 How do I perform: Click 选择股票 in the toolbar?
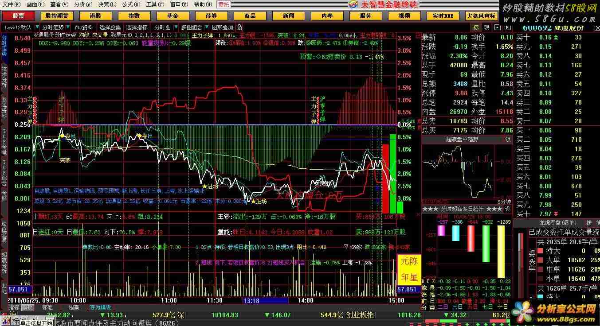click(x=110, y=27)
